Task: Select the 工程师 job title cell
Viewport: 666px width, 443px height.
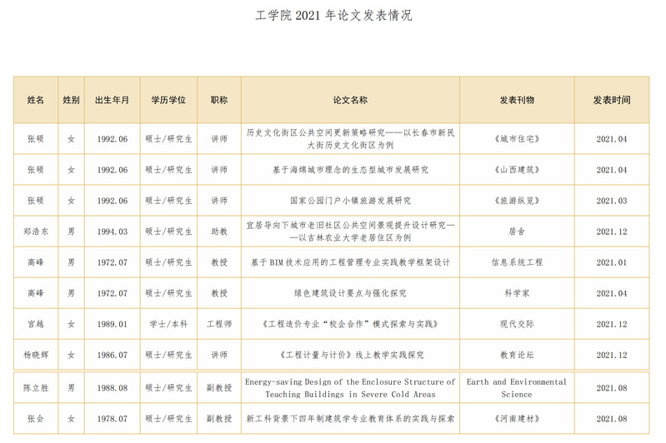Action: (x=219, y=324)
